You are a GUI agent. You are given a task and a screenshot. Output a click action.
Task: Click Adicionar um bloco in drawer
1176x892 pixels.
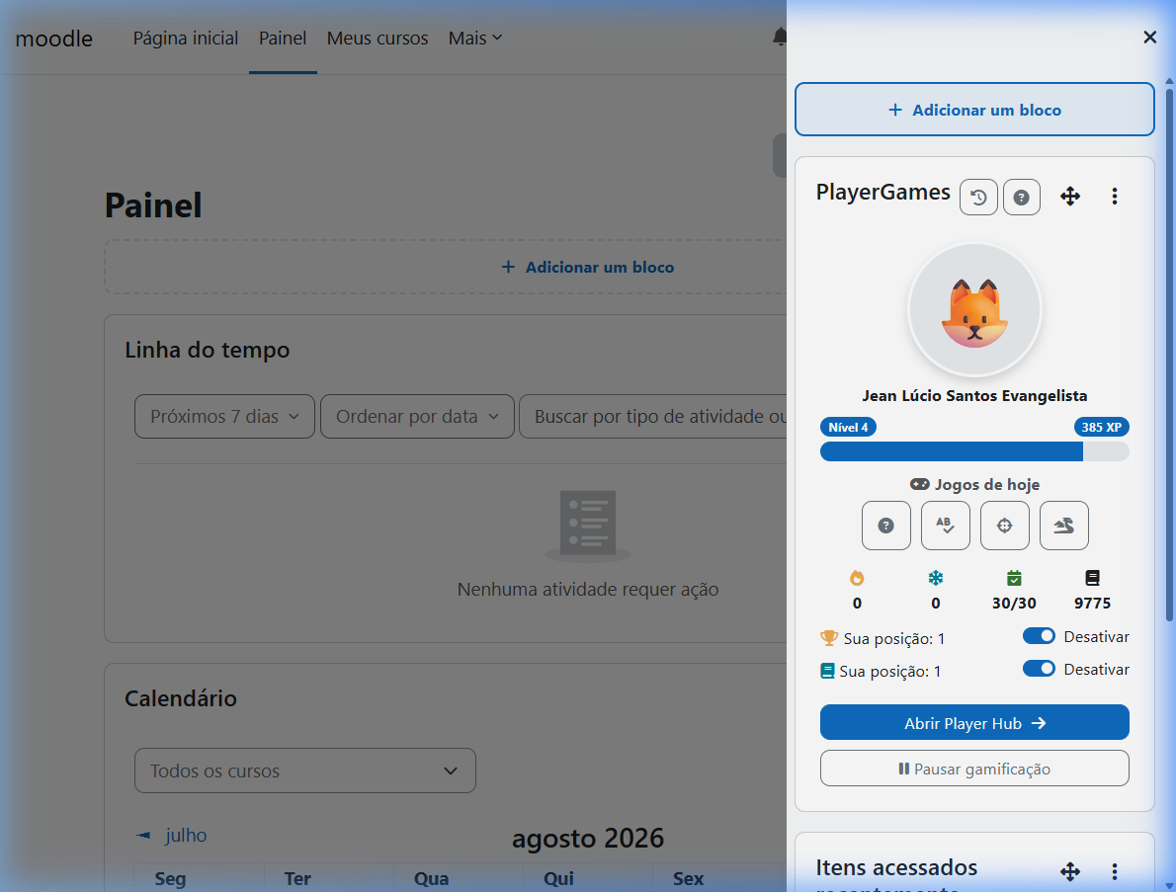[974, 110]
